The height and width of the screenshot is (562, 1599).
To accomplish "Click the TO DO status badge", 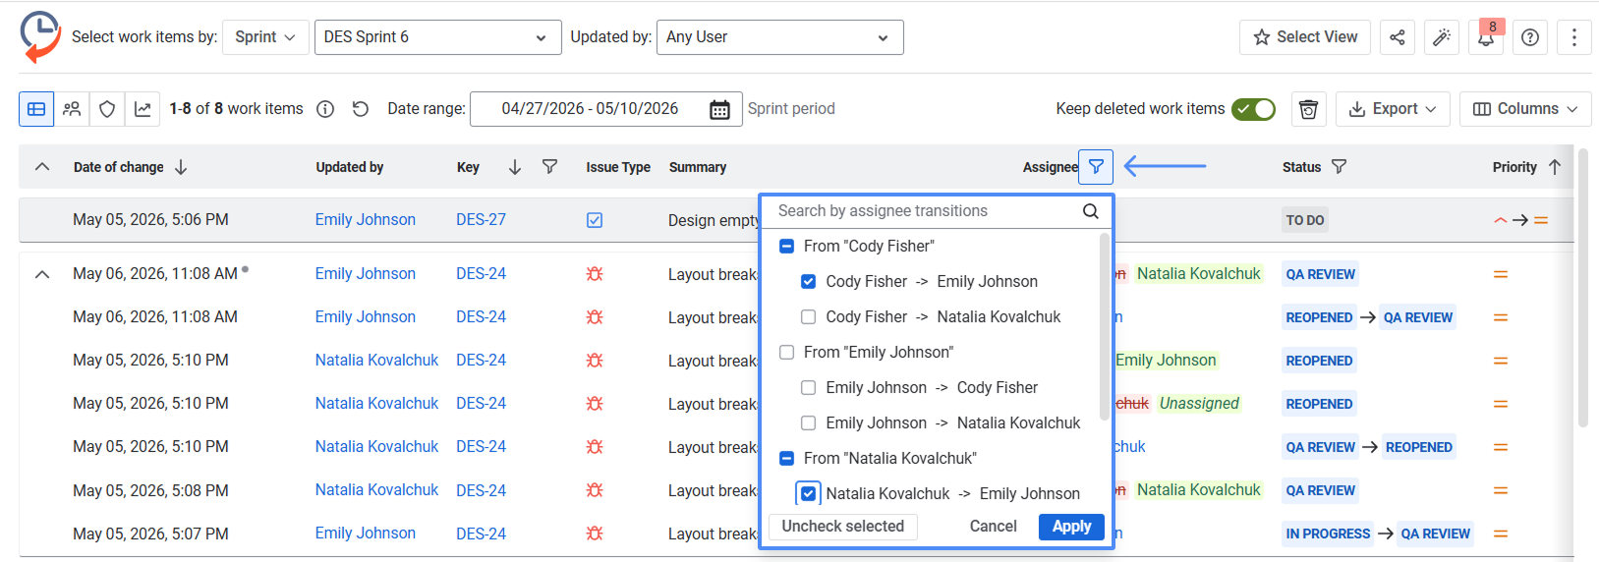I will [1305, 220].
